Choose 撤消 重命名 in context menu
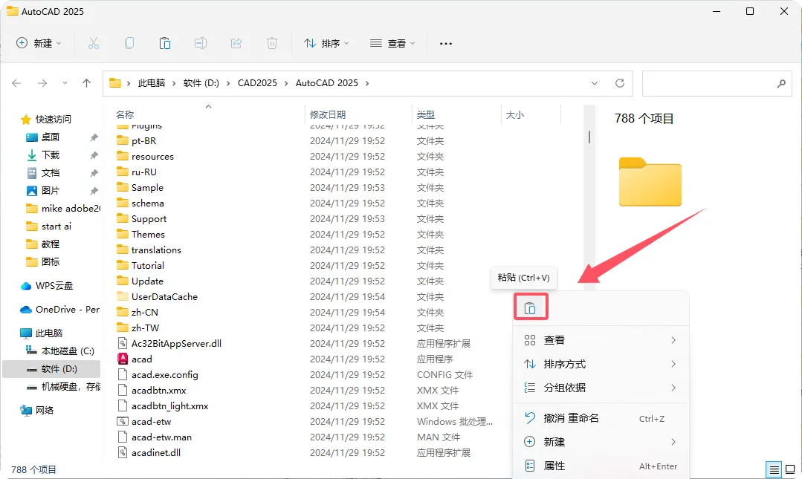The image size is (802, 479). coord(601,418)
